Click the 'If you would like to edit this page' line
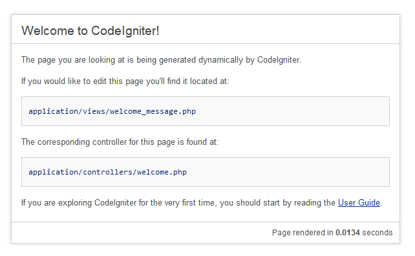415x256 pixels. [x=125, y=81]
